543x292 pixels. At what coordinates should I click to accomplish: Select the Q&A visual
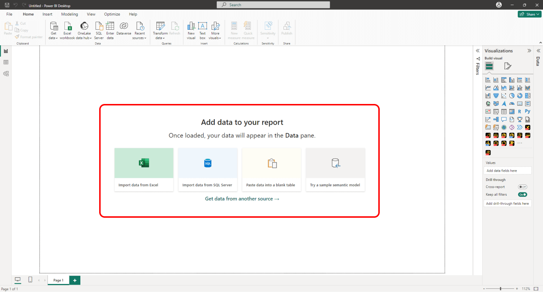click(x=504, y=120)
